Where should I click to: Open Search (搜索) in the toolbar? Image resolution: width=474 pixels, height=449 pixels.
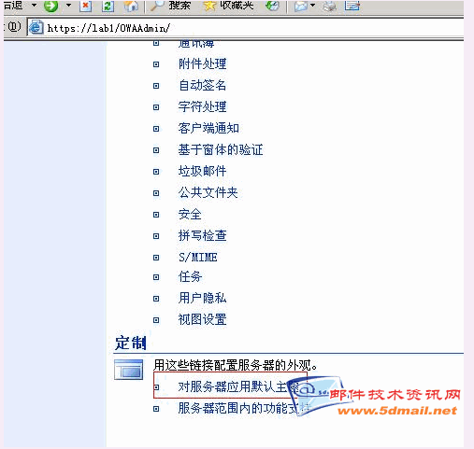(x=170, y=6)
